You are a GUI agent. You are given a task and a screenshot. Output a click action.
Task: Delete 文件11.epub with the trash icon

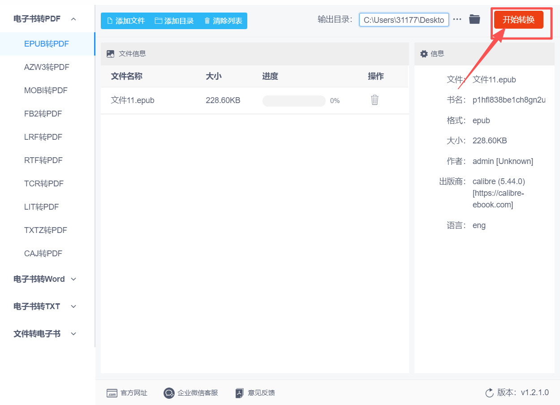point(375,100)
